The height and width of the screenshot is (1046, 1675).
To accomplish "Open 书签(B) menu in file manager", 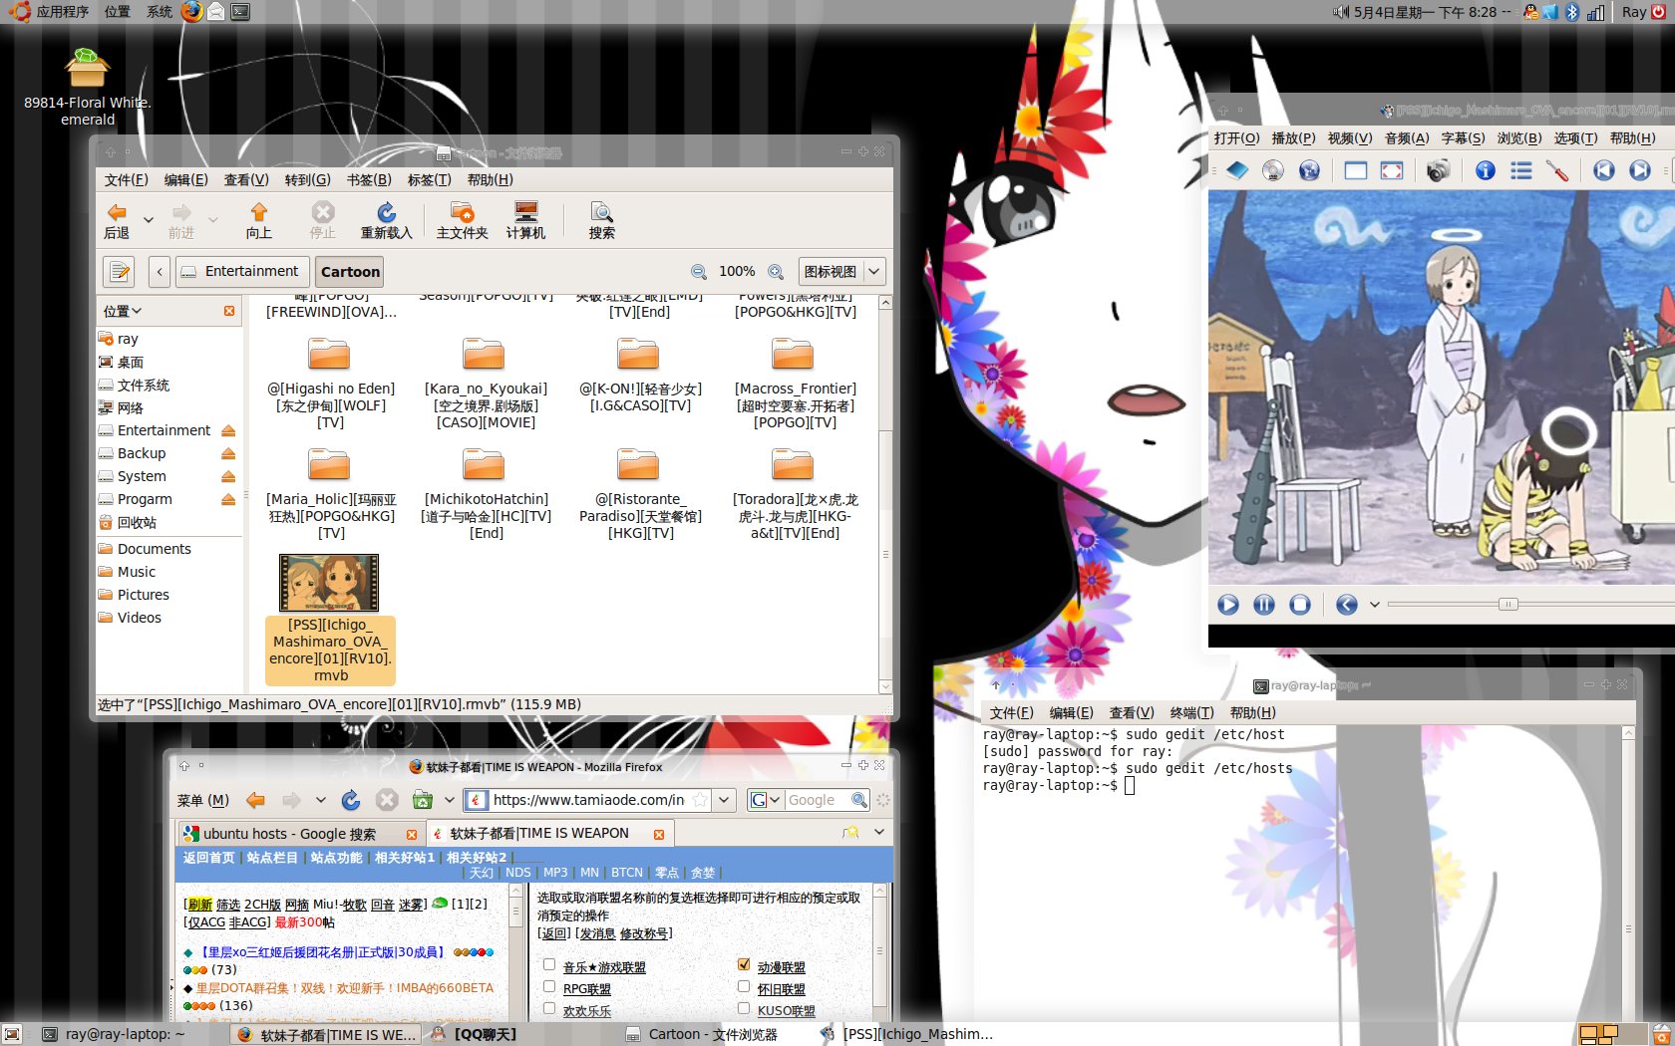I will click(369, 180).
